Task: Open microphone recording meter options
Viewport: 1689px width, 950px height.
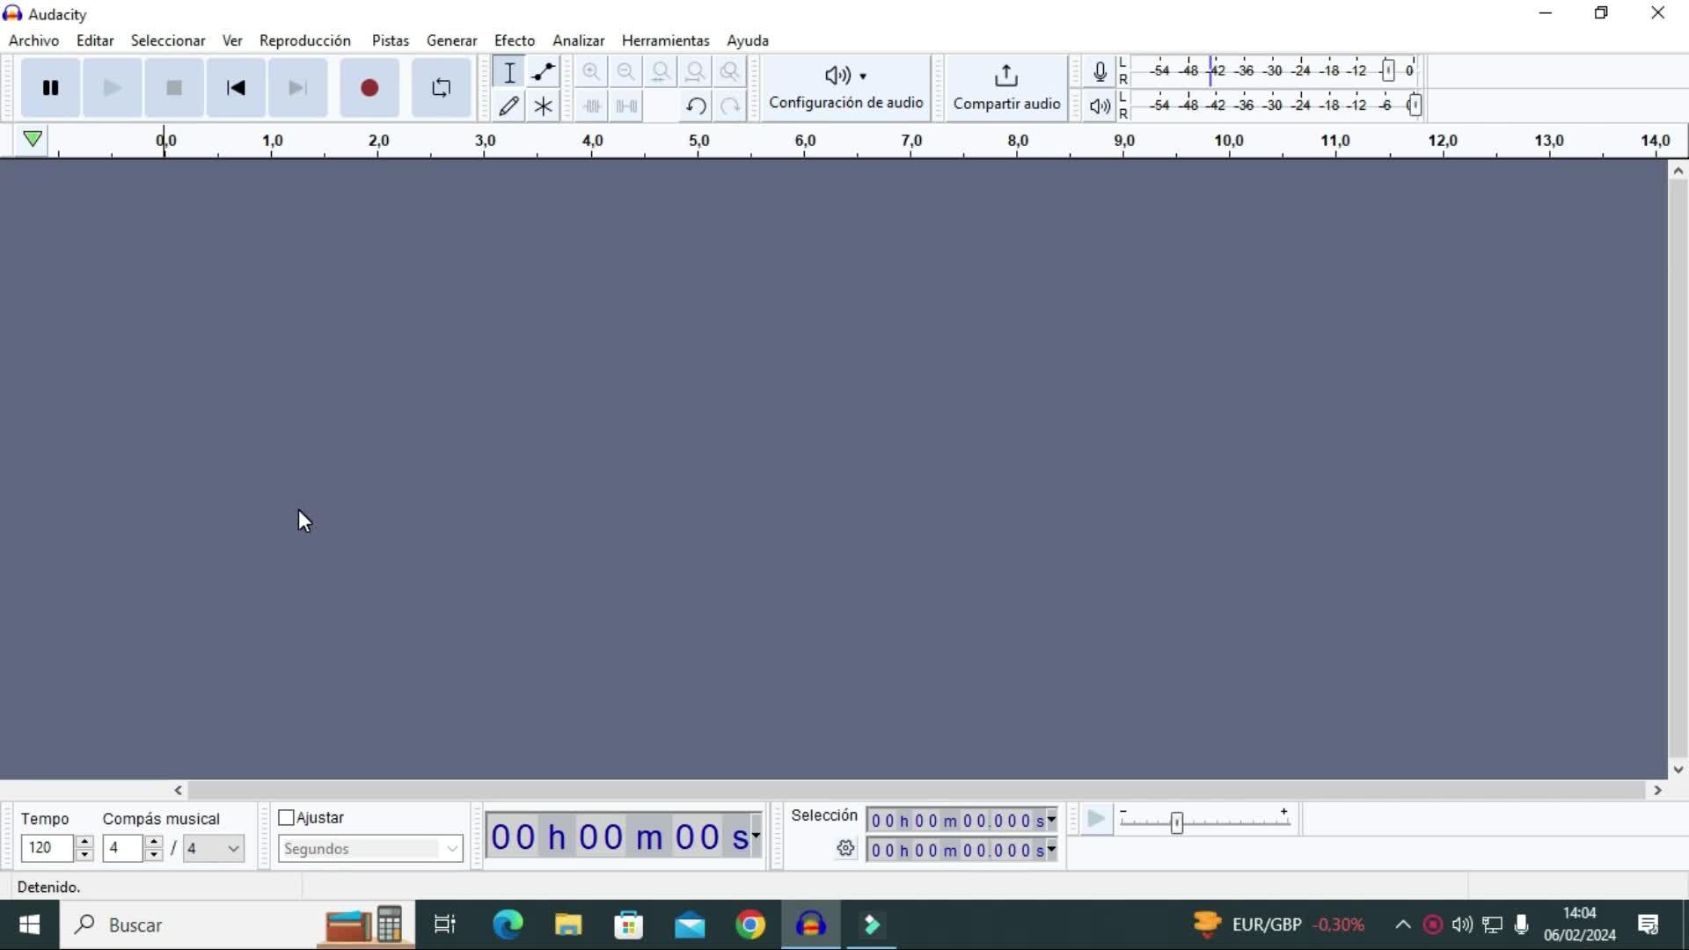Action: tap(1100, 72)
